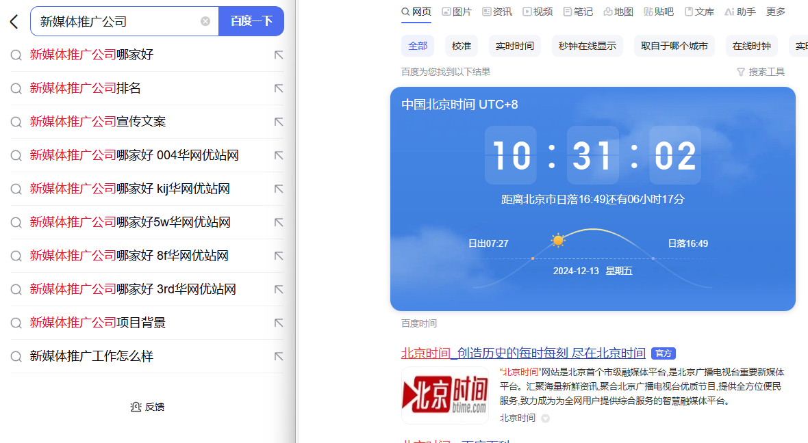The image size is (808, 443).
Task: Expand the 更多 menu
Action: (x=776, y=12)
